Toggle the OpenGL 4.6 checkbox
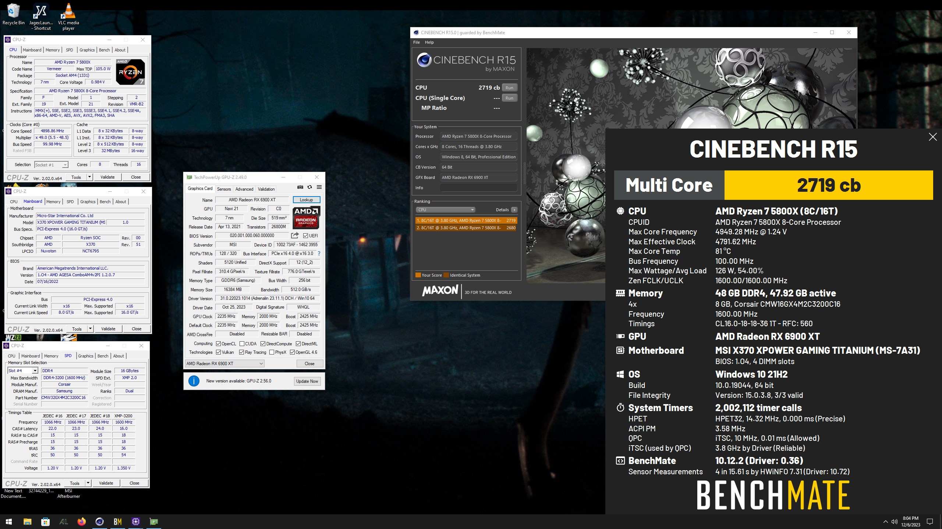The image size is (942, 529). (x=292, y=352)
